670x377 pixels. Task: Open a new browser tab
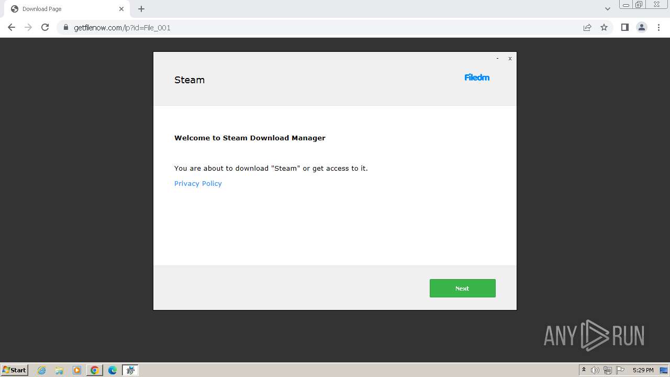click(x=141, y=9)
